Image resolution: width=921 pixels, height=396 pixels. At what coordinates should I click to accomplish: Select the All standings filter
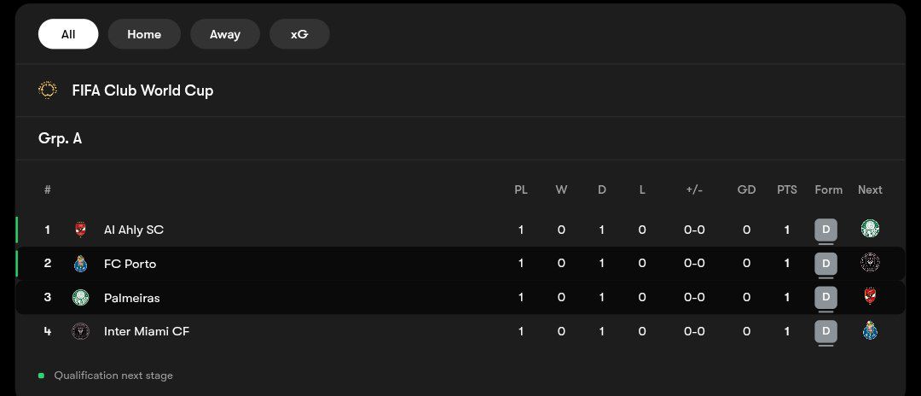(68, 34)
